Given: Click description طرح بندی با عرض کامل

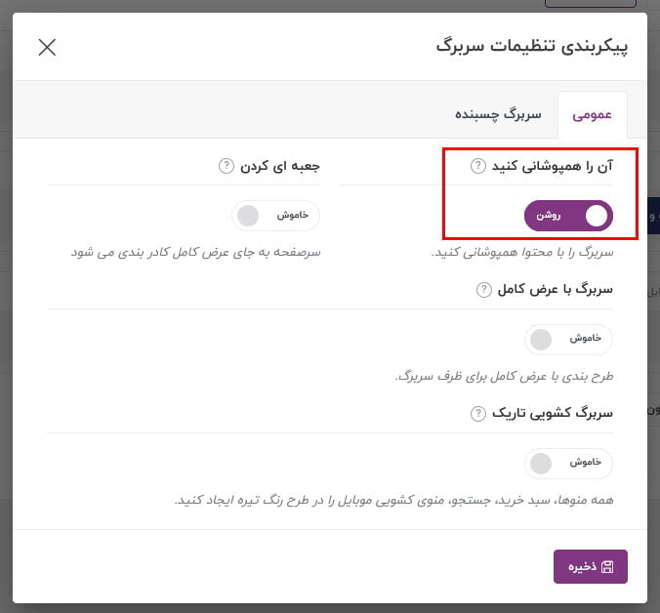Looking at the screenshot, I should 504,376.
